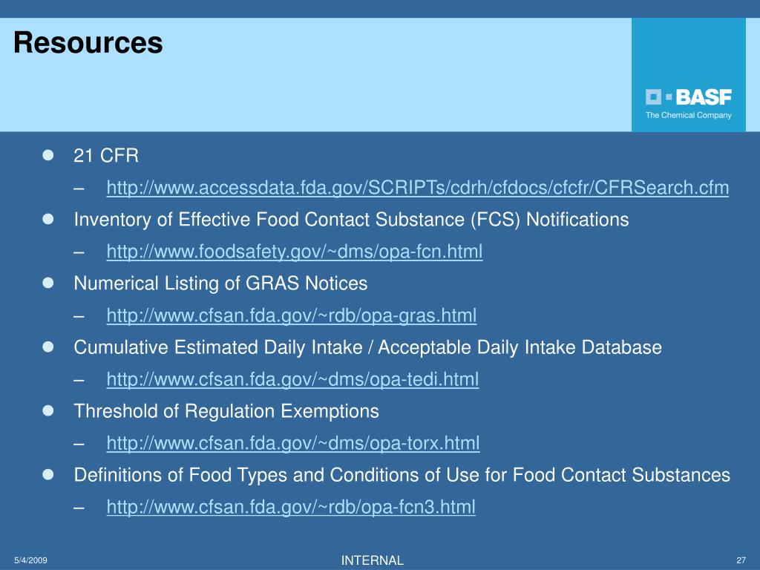Click The Chemical Company tagline
Image resolution: width=760 pixels, height=570 pixels.
click(688, 115)
